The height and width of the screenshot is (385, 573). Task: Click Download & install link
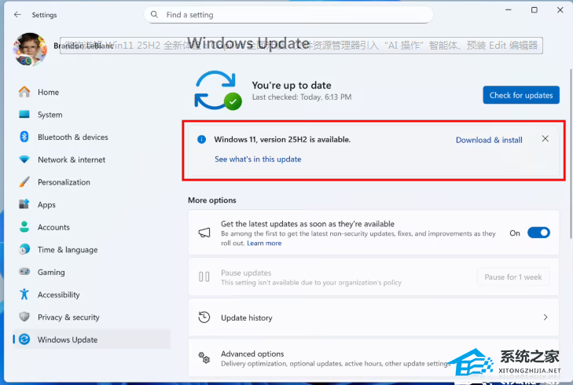coord(489,140)
